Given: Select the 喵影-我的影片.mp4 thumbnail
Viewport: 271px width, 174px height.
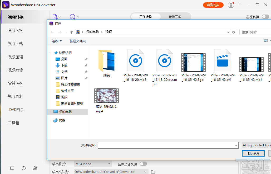Looking at the screenshot, I should pyautogui.click(x=106, y=96).
